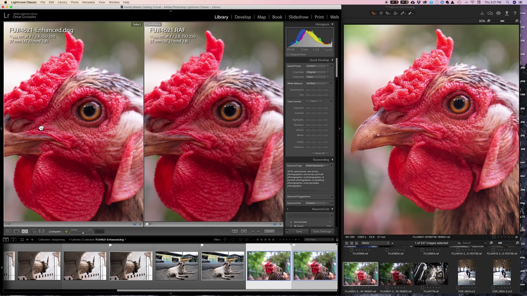Adjust the Capture One zoom slider
The height and width of the screenshot is (296, 527).
pos(502,21)
